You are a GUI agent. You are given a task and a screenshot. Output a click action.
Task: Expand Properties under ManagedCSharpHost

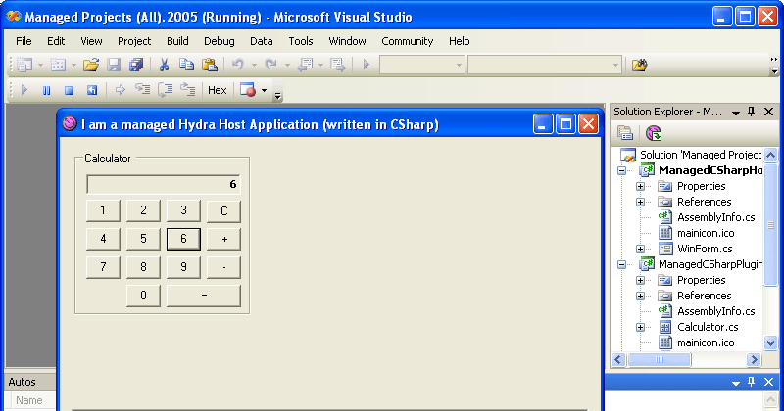pyautogui.click(x=640, y=186)
